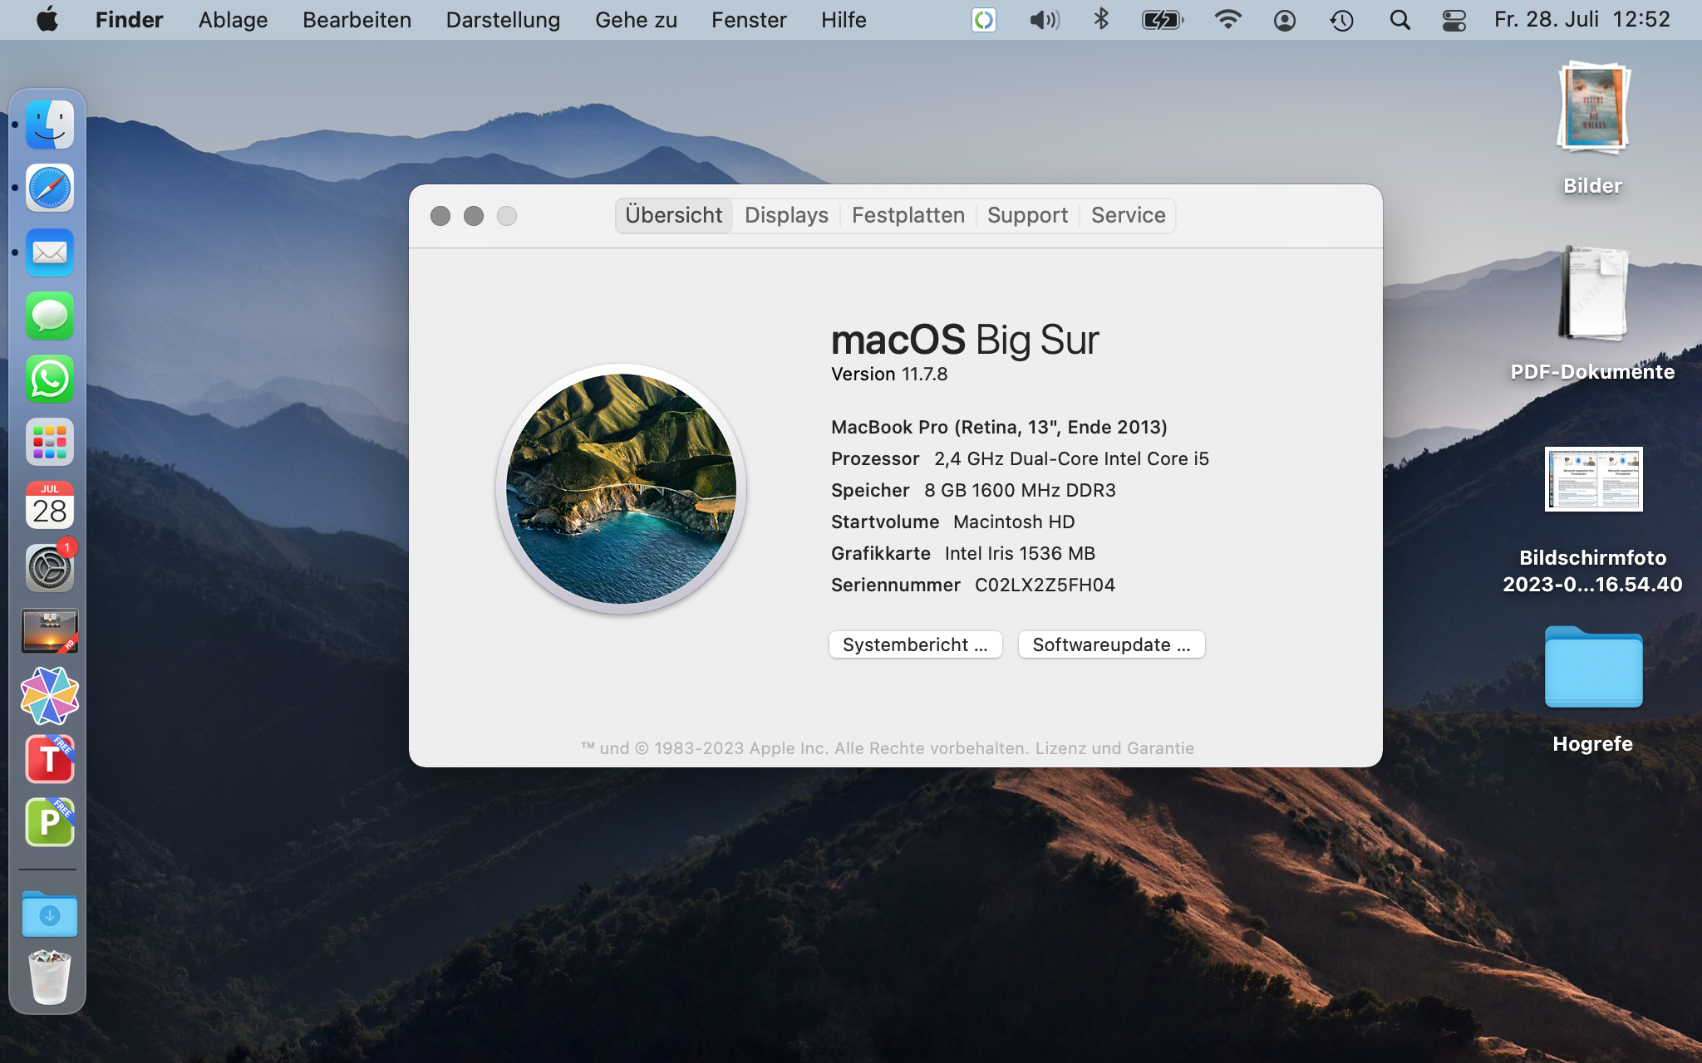Open the Wi-Fi status menu
The height and width of the screenshot is (1063, 1702).
[x=1227, y=20]
